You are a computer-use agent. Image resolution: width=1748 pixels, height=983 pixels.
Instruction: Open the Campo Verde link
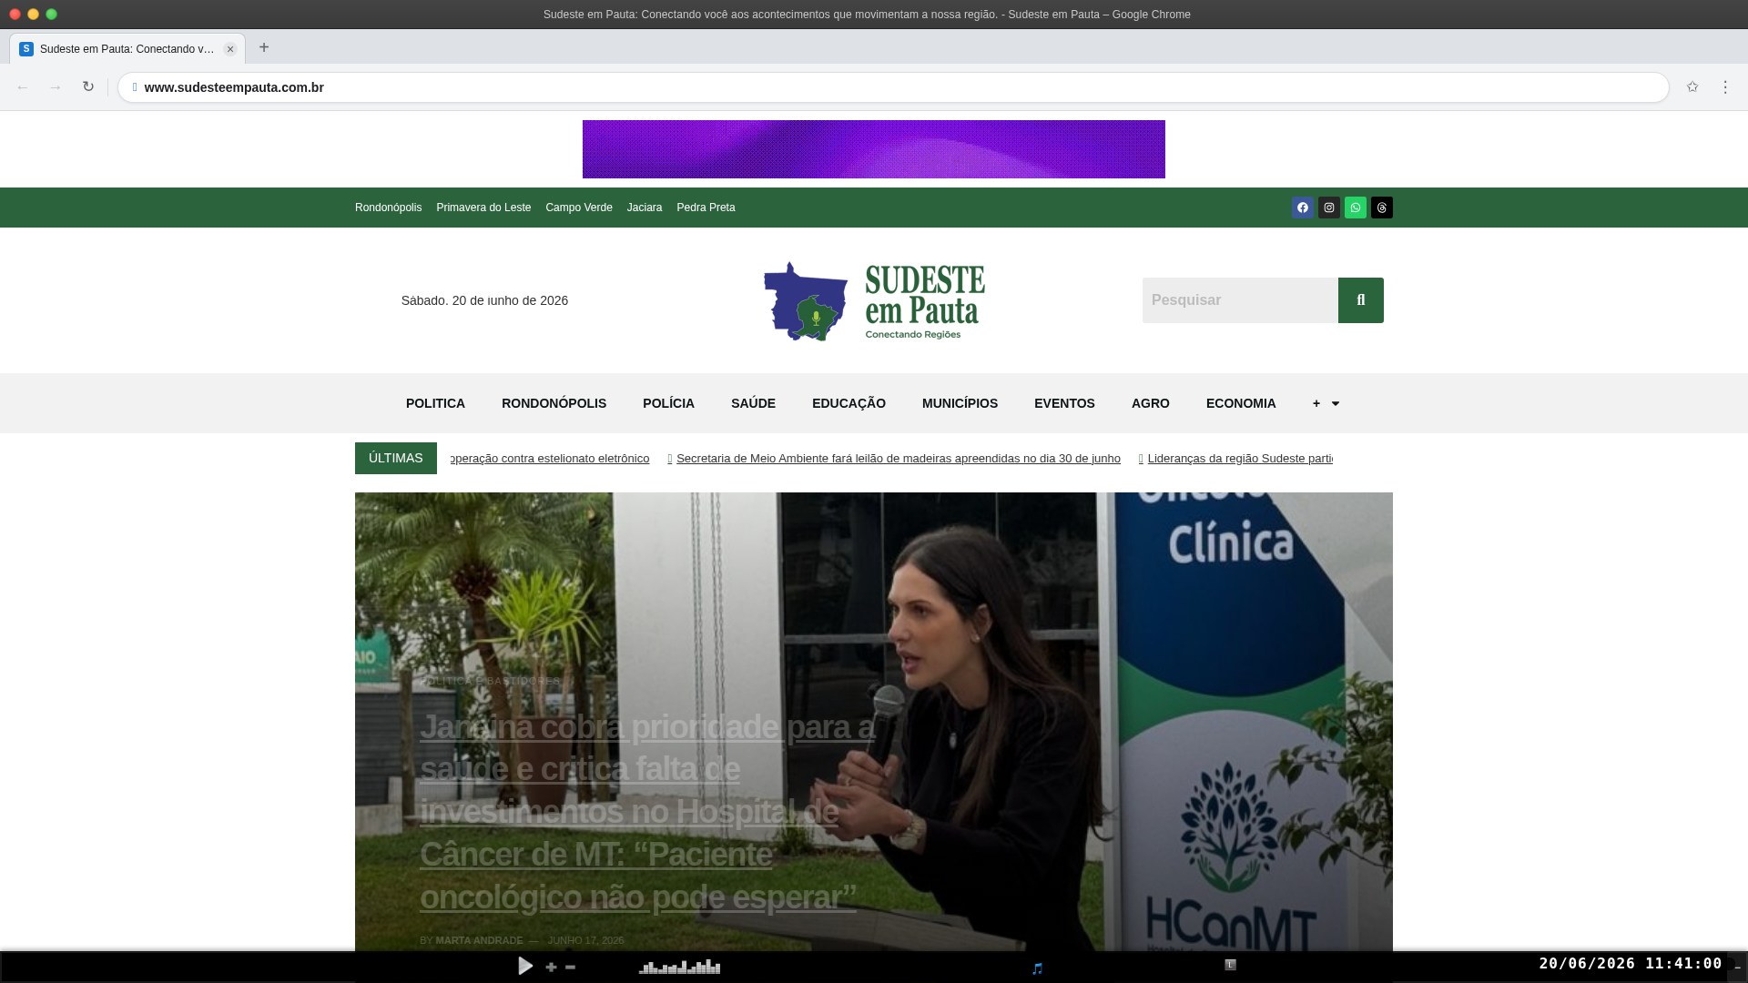click(x=579, y=208)
